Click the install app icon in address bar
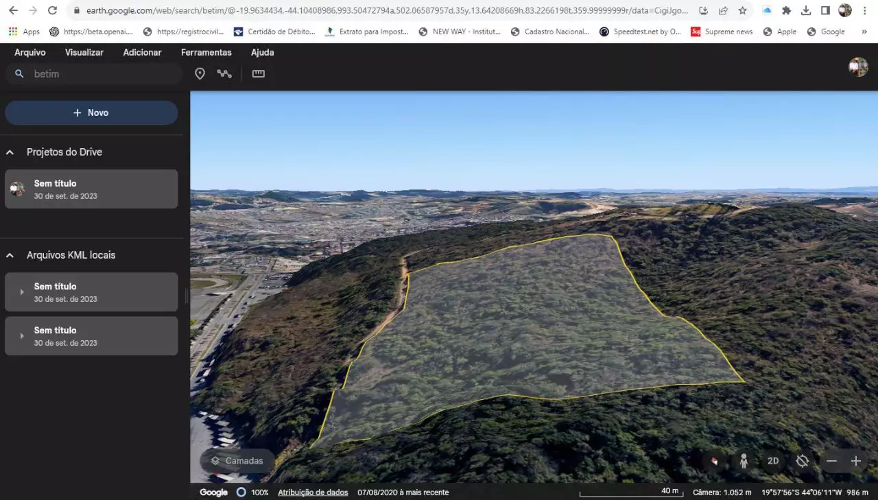The image size is (878, 500). (x=704, y=11)
